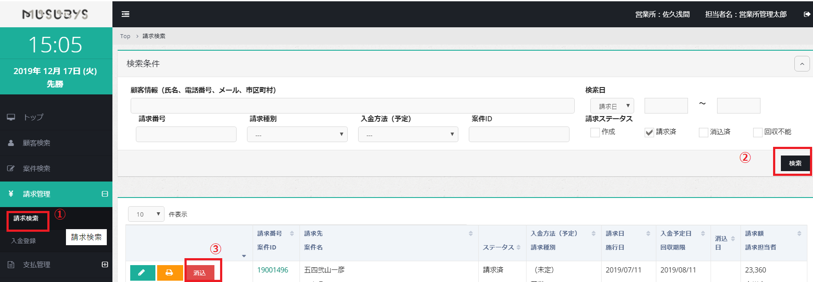
Task: Click the black 検索 button
Action: [795, 163]
